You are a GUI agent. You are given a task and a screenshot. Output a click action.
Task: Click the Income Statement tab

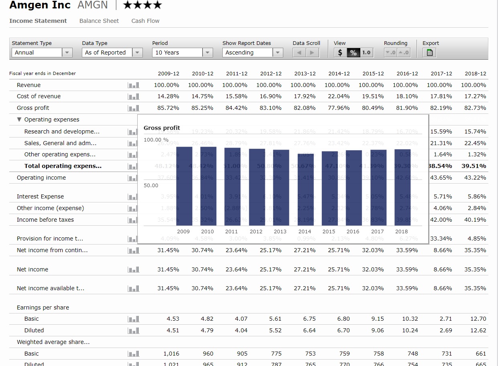coord(38,21)
